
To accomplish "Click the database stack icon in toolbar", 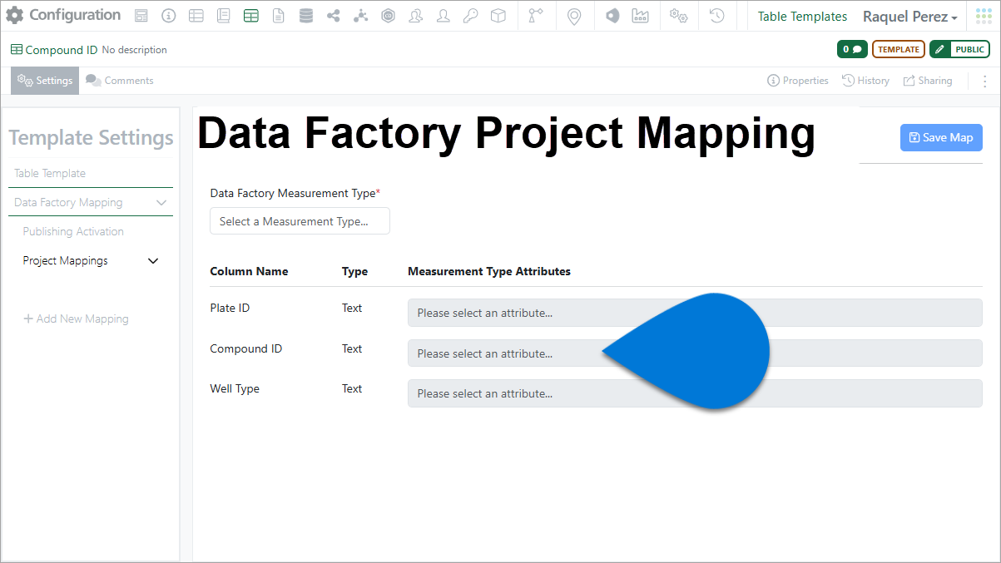I will coord(306,16).
